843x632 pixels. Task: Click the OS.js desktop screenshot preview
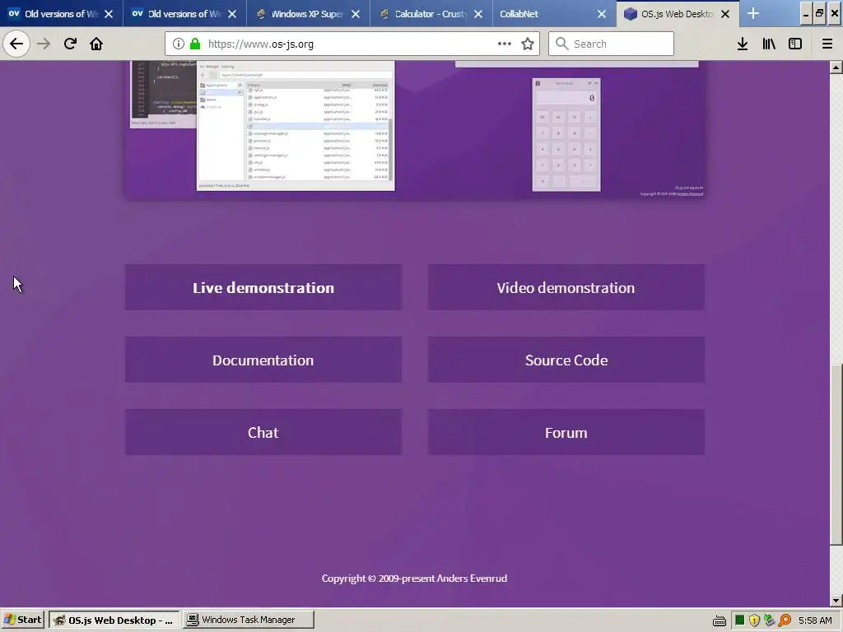[x=415, y=129]
